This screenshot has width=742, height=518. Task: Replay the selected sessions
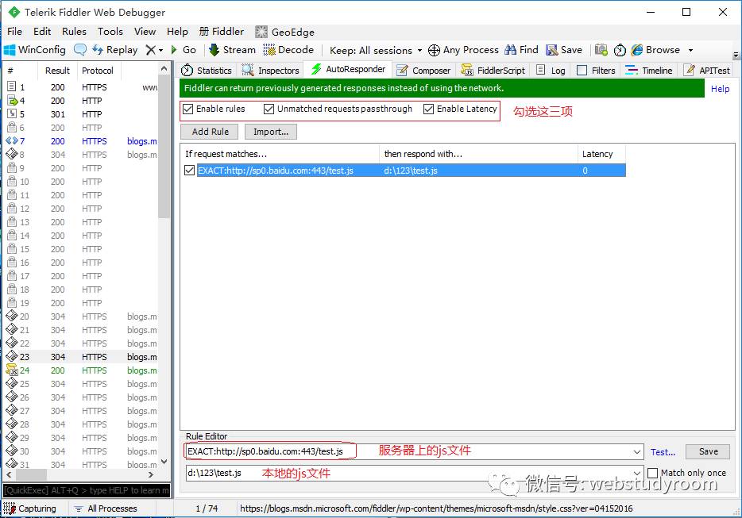(114, 50)
